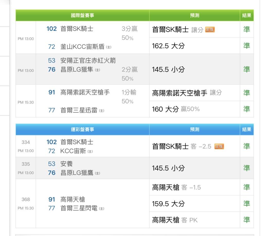Click the 結果 header in the blue table
The height and width of the screenshot is (236, 263).
coord(247,129)
